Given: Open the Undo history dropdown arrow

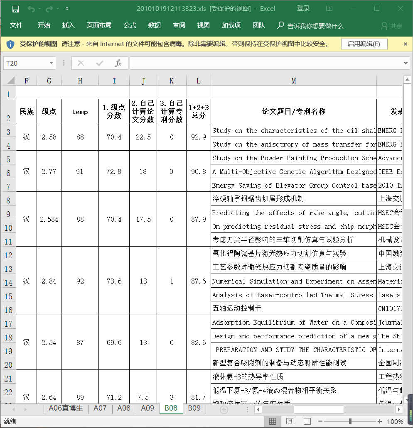Looking at the screenshot, I should pos(39,9).
